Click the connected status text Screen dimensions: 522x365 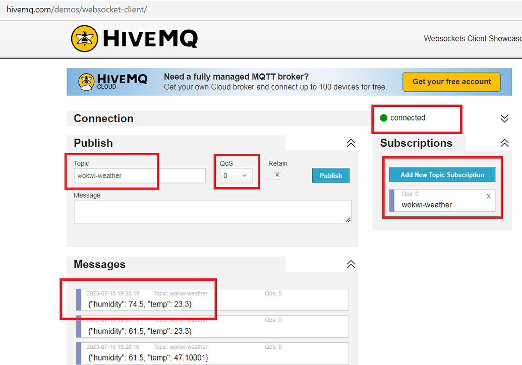pos(408,118)
